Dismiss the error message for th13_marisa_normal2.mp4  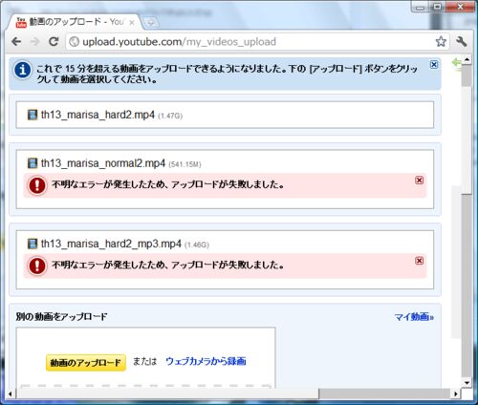pos(420,181)
